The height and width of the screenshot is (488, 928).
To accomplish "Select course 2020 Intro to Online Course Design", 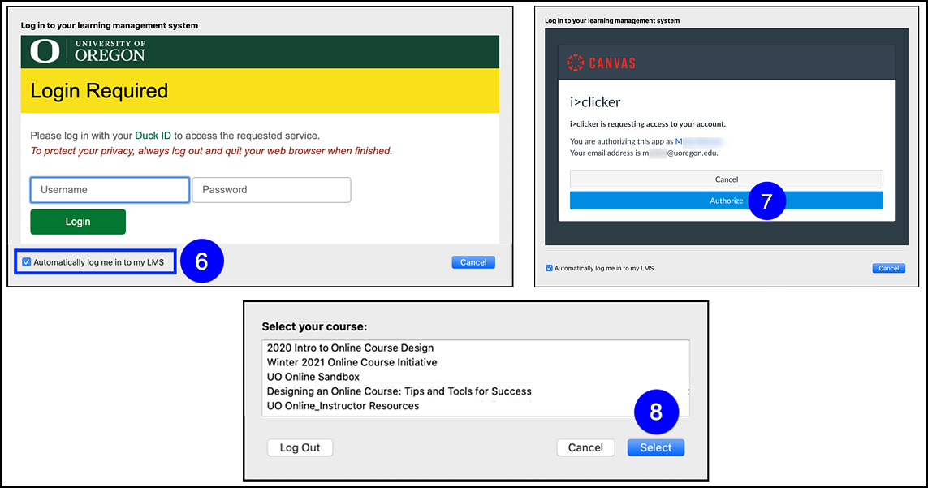I will (475, 348).
